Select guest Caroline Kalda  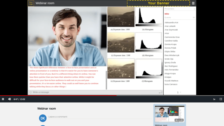[171, 41]
